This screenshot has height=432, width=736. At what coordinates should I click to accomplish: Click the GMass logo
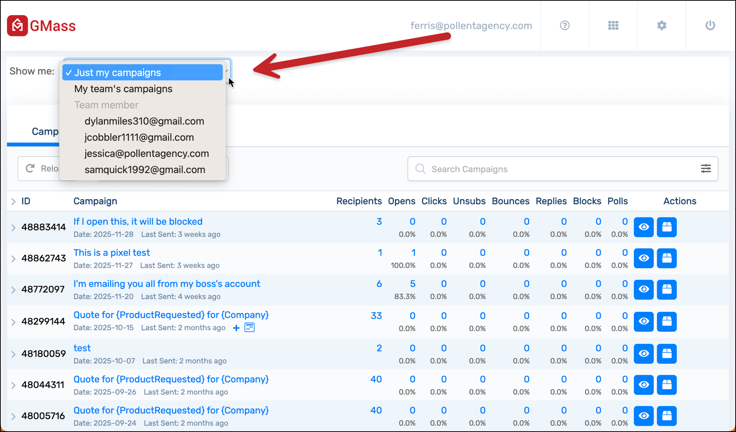[41, 26]
